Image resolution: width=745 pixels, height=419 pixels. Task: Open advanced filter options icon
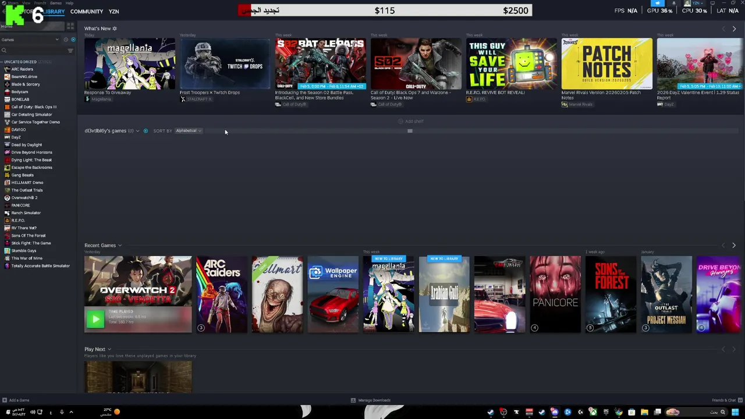tap(70, 51)
